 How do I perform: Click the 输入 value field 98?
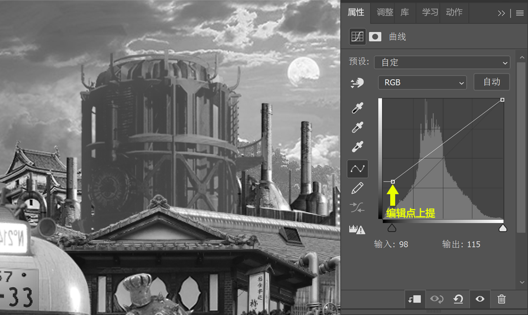click(403, 244)
